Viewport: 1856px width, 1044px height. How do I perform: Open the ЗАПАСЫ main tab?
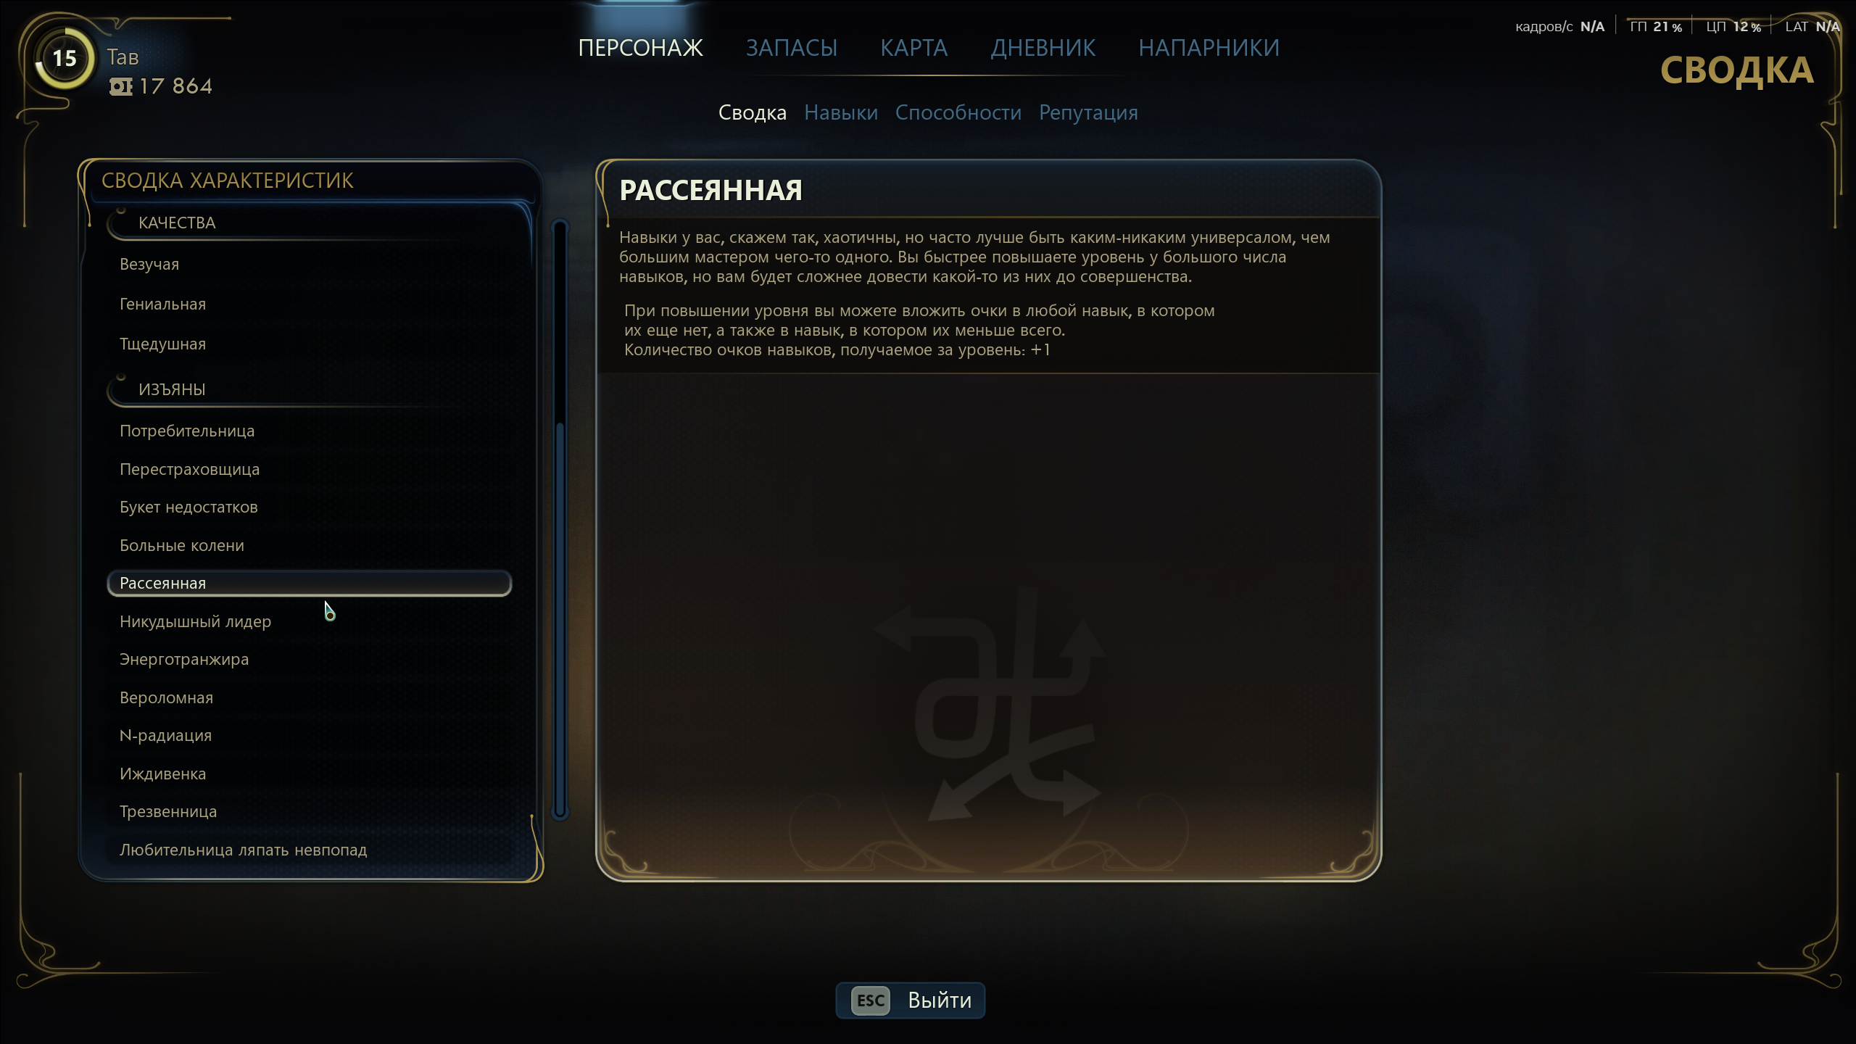(x=792, y=48)
